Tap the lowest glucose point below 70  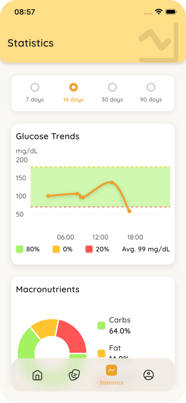[x=129, y=211]
